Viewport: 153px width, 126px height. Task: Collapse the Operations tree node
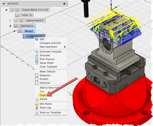pyautogui.click(x=10, y=26)
